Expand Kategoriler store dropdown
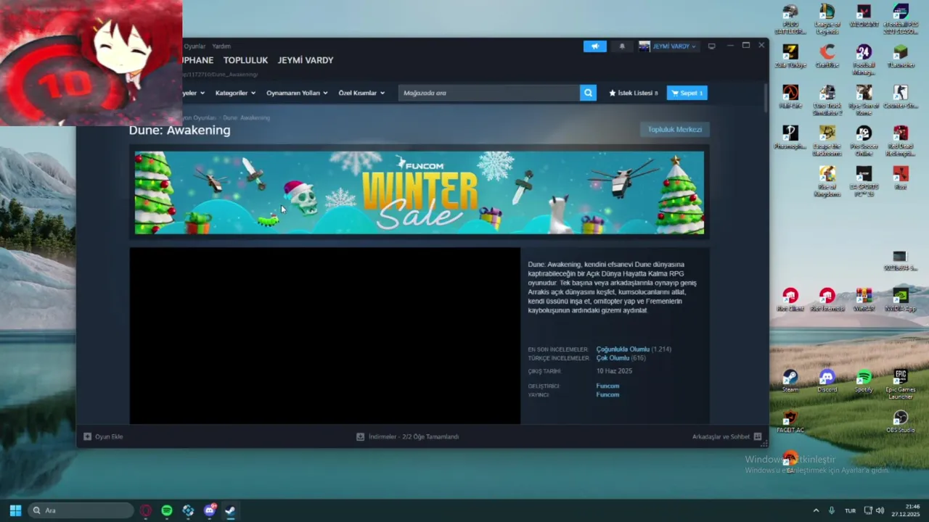 click(x=235, y=93)
